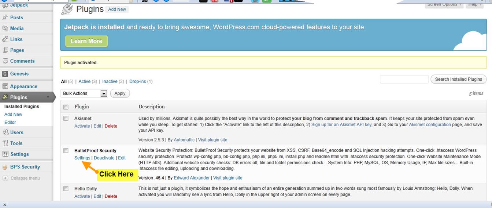Expand the Screen Options panel
This screenshot has width=492, height=208.
pos(444,4)
